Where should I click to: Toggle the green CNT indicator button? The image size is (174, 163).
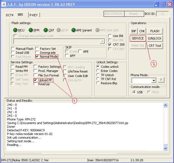click(x=46, y=30)
